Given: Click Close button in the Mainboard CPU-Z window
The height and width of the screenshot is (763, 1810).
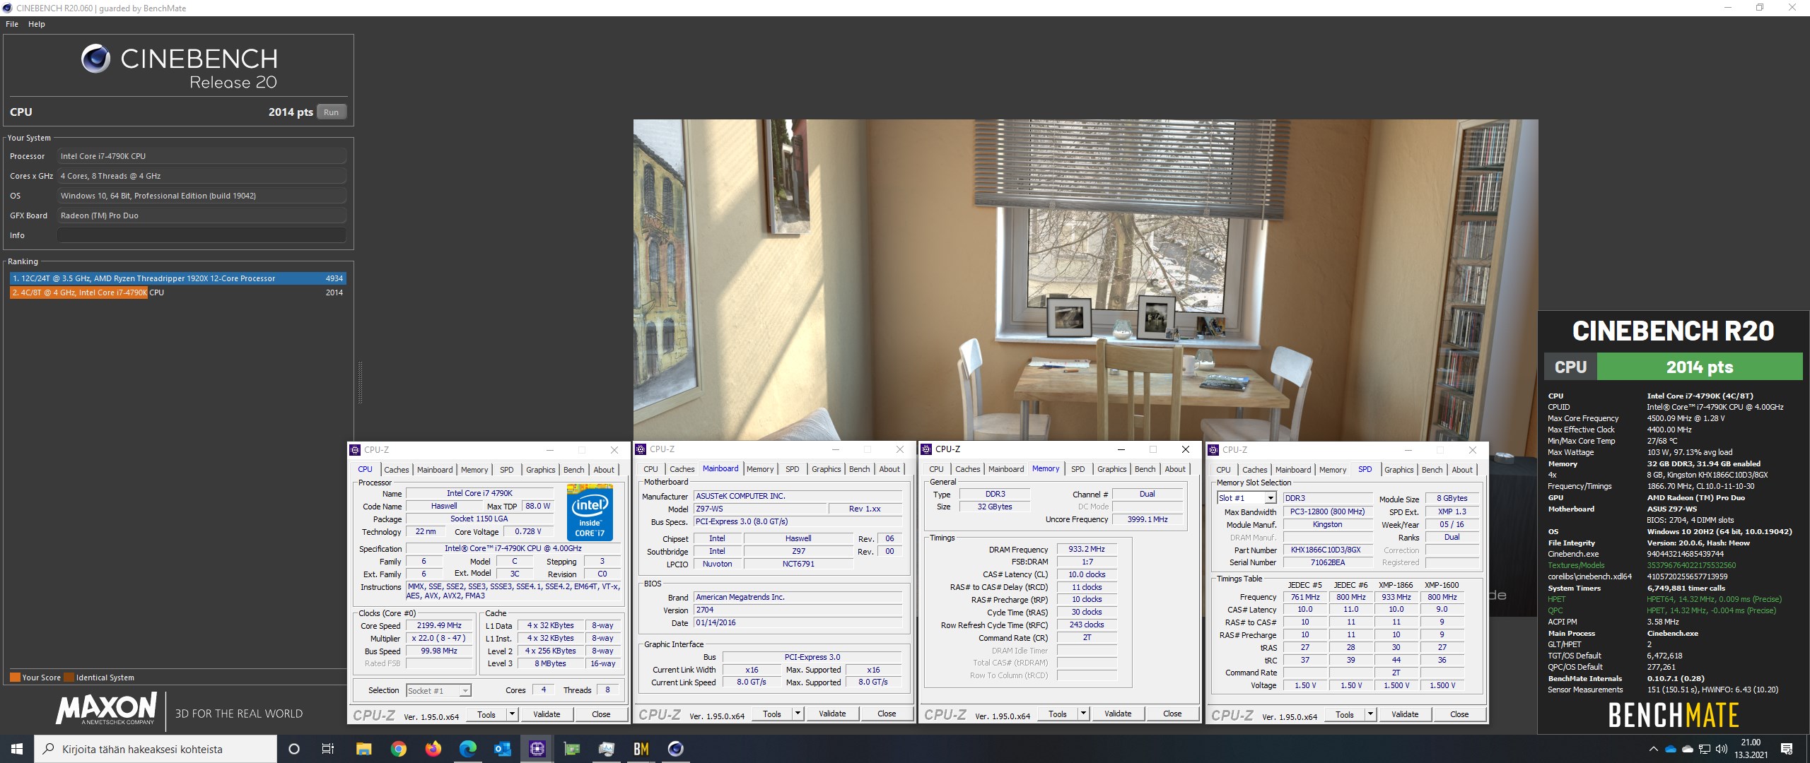Looking at the screenshot, I should click(x=887, y=714).
